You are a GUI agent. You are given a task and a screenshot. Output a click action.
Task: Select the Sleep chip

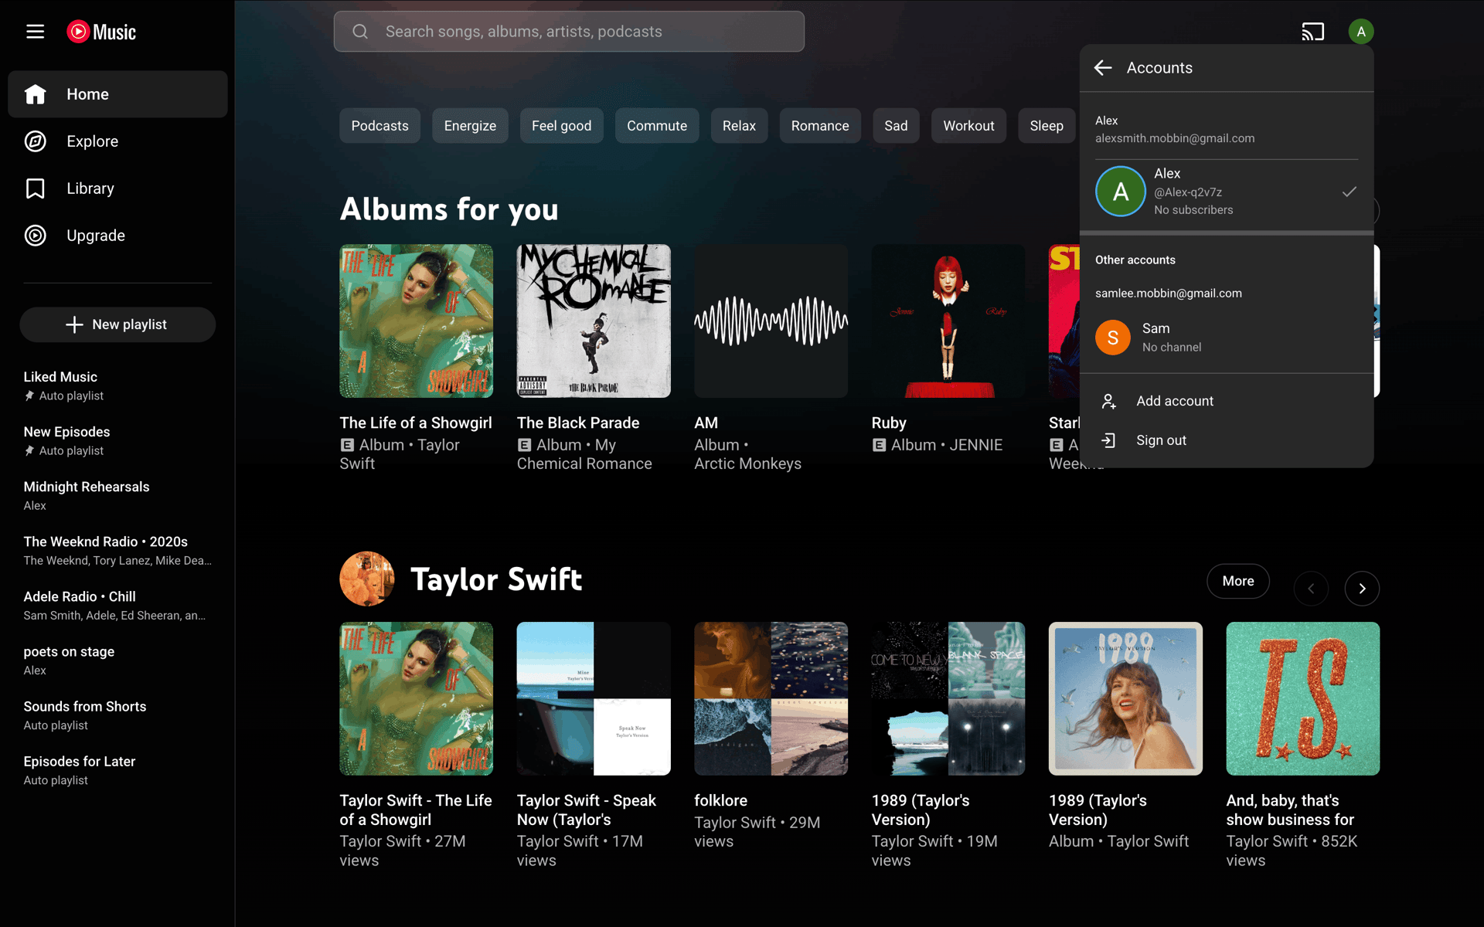tap(1047, 126)
